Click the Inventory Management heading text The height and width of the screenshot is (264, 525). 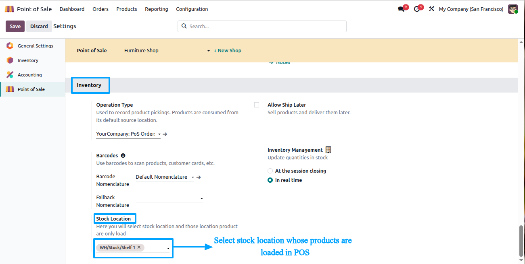(x=295, y=150)
